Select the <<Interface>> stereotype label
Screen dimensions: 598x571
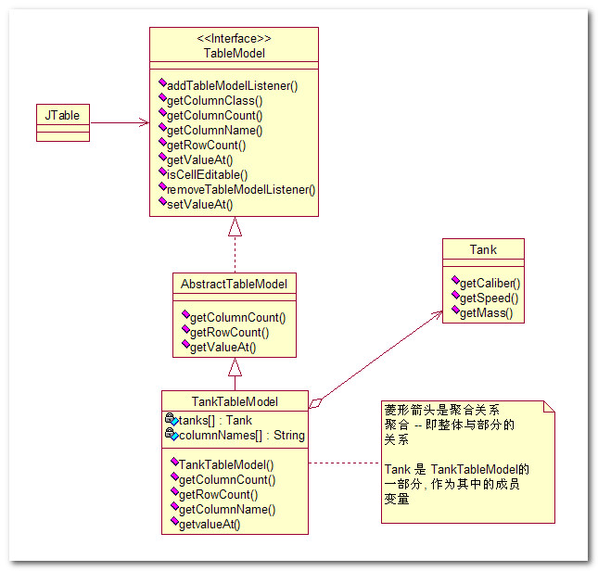(x=235, y=39)
